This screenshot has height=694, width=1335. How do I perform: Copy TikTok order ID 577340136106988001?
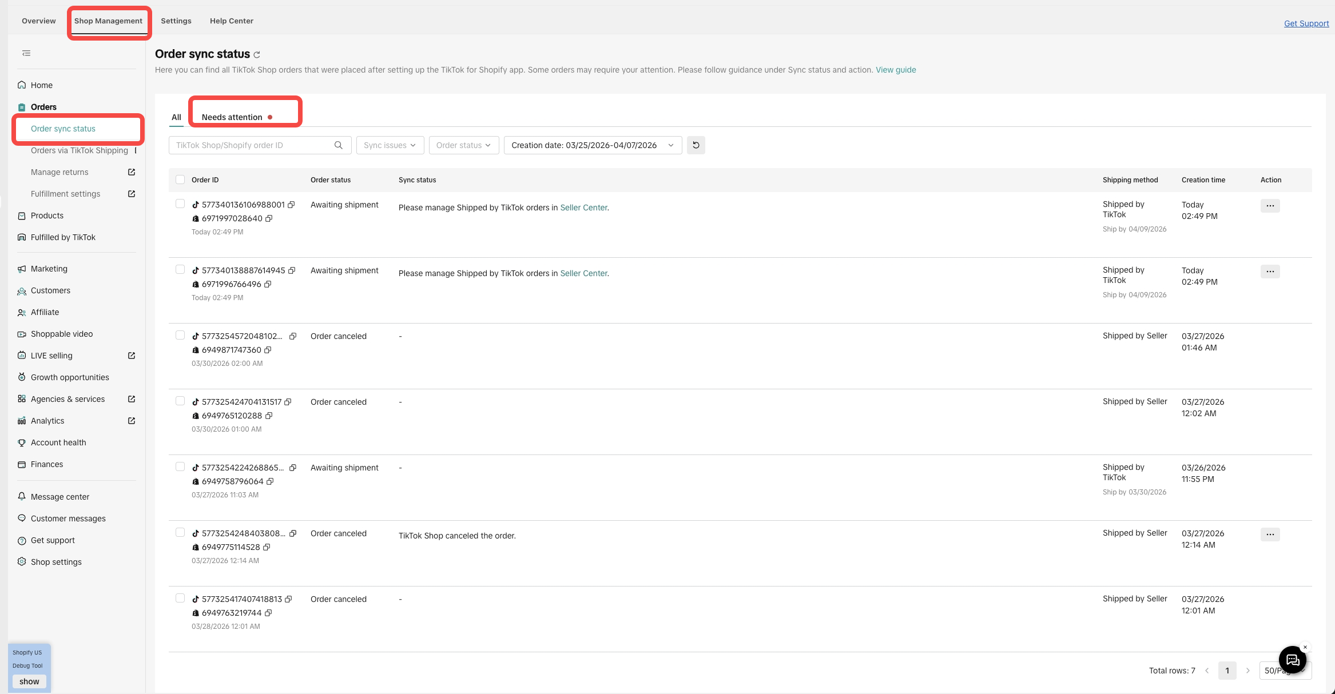pyautogui.click(x=291, y=205)
